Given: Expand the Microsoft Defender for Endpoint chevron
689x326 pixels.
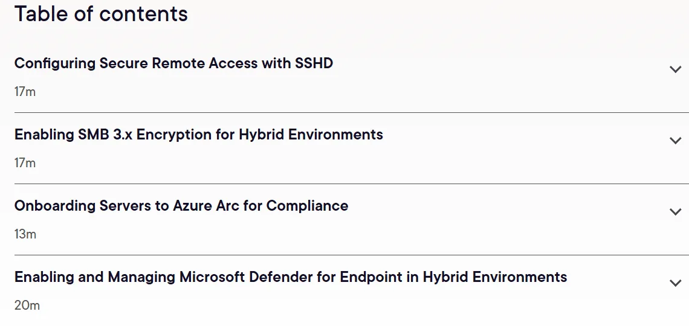Looking at the screenshot, I should 675,283.
